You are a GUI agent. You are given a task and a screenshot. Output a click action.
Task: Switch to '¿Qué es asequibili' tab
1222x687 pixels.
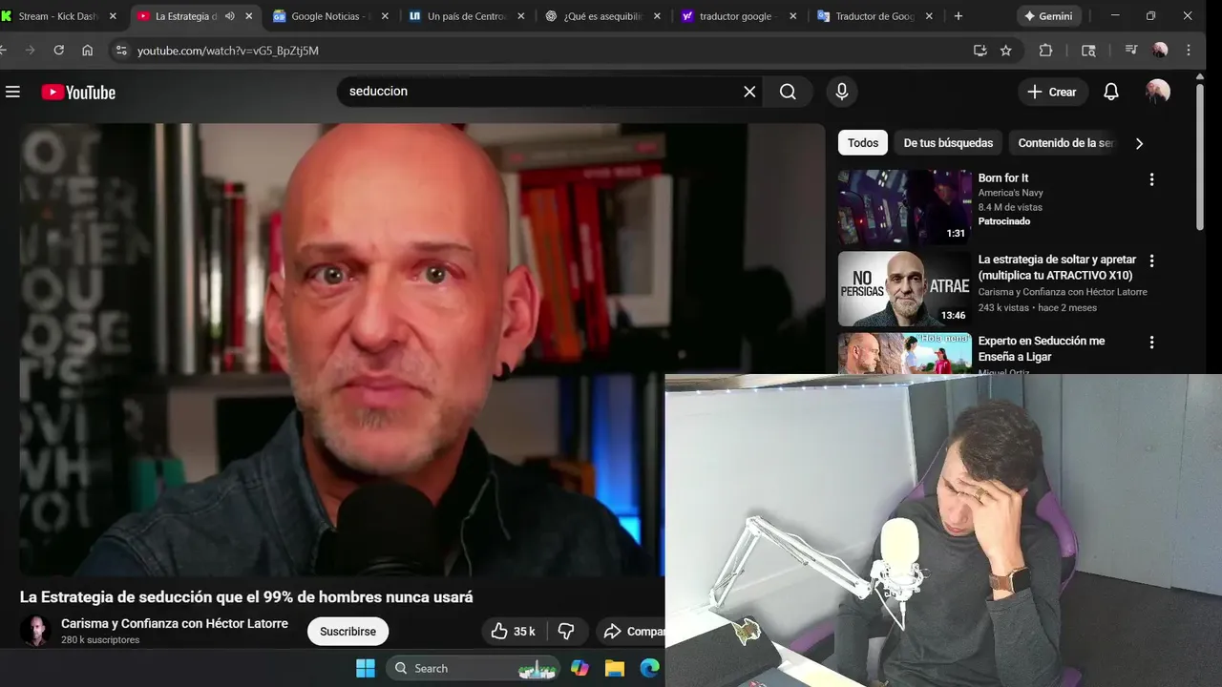tap(603, 16)
